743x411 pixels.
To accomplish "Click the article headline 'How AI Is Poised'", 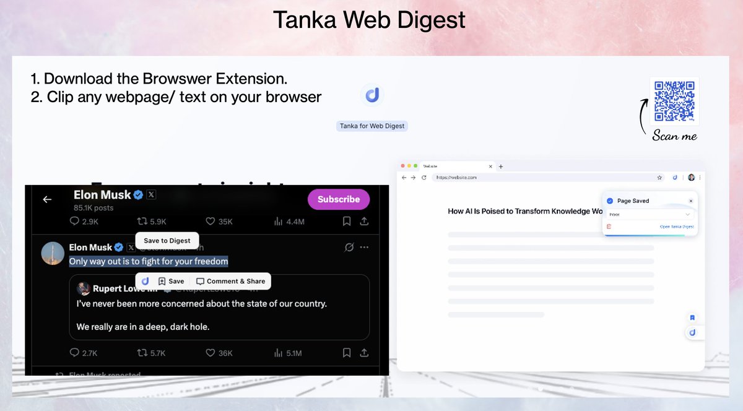I will (x=525, y=212).
